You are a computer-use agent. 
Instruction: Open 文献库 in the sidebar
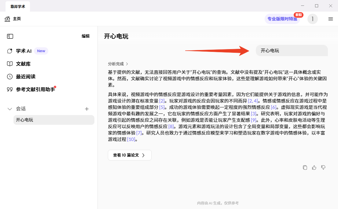pos(23,64)
